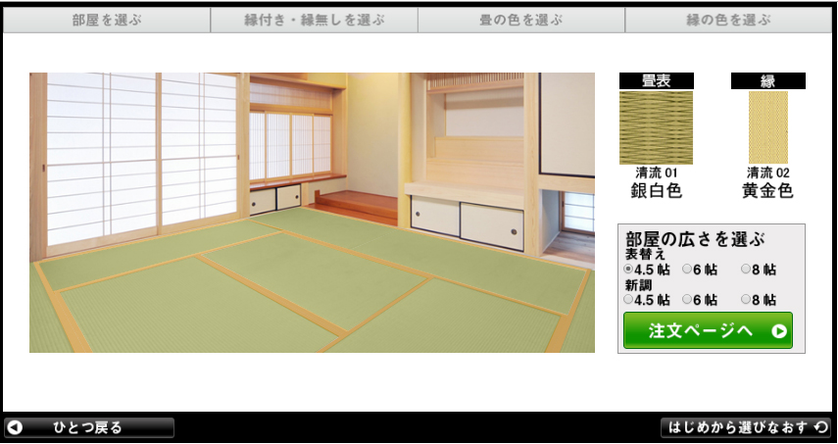Click the 畳表 銀白色 tatami swatch

pos(656,127)
